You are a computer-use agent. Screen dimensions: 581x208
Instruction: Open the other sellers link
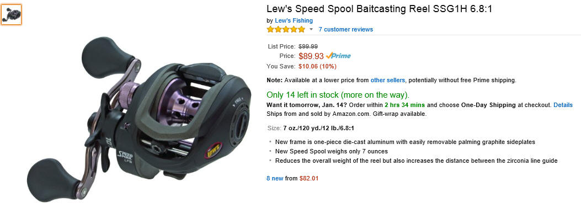tap(388, 80)
